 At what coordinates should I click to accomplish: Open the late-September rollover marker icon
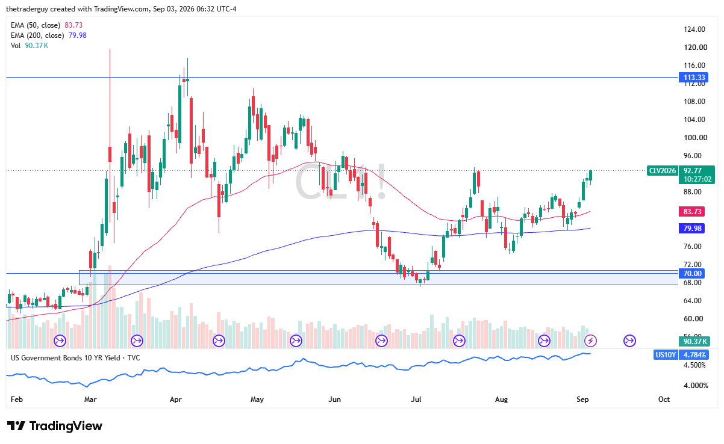click(x=629, y=341)
